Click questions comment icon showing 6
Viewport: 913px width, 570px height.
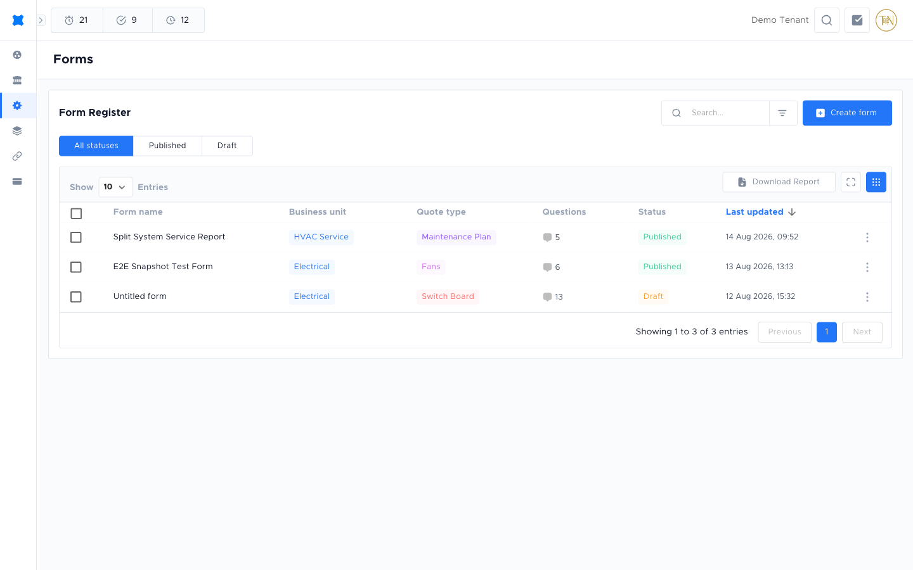pos(547,267)
